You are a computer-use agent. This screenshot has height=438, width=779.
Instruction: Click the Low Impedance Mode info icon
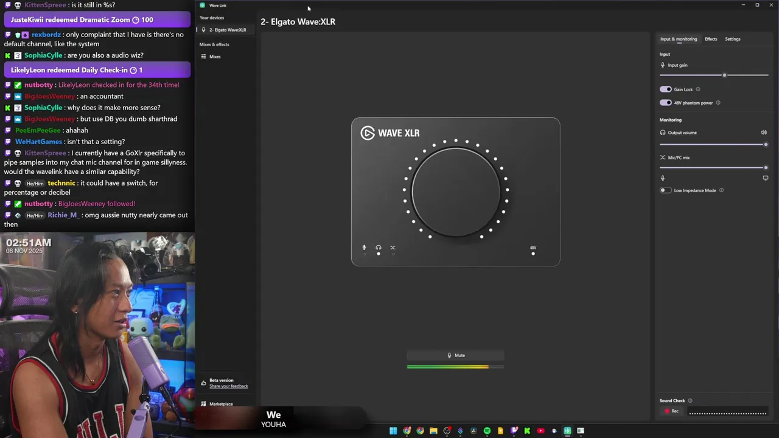722,190
